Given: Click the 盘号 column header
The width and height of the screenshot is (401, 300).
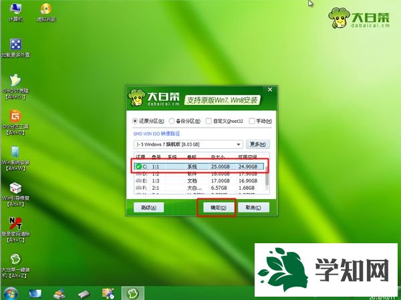Looking at the screenshot, I should coord(156,157).
